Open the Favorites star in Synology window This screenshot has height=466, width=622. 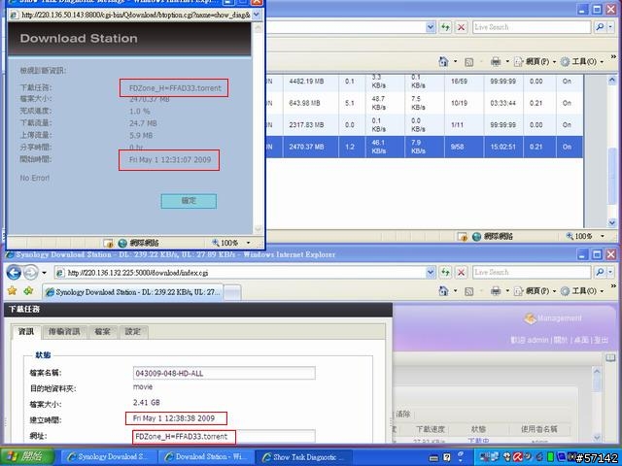(13, 291)
